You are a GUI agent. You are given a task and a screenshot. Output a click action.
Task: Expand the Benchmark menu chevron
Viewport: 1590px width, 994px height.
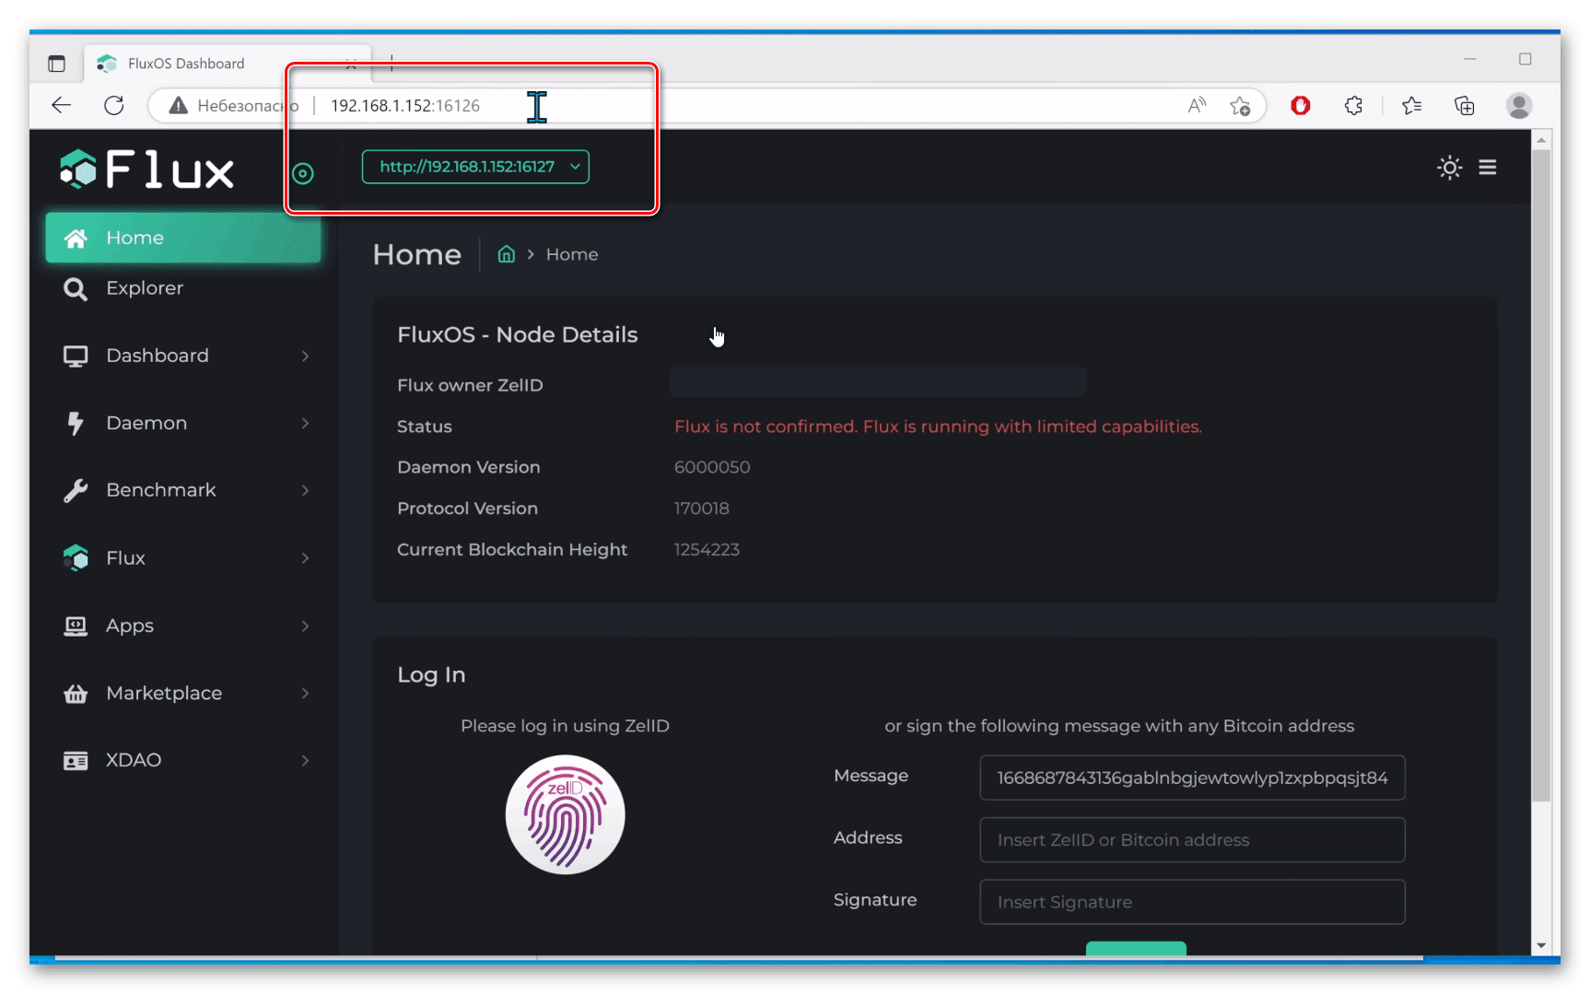305,490
